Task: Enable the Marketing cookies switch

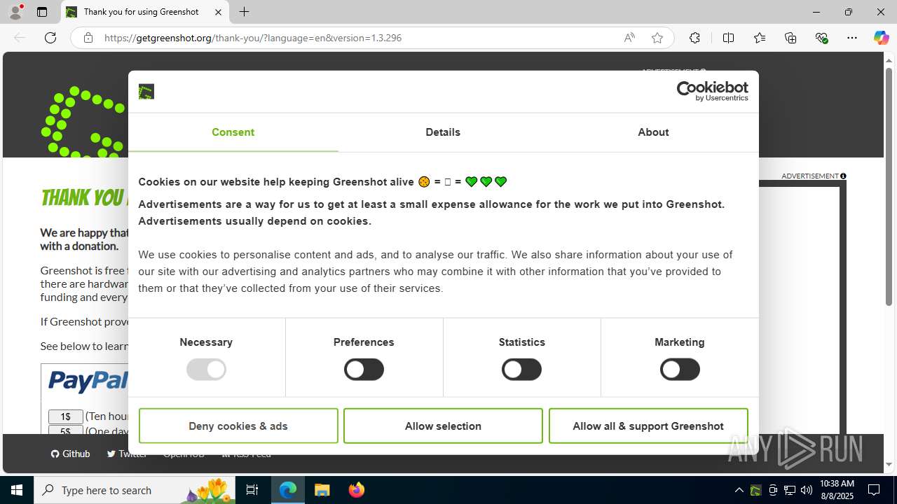Action: tap(680, 369)
